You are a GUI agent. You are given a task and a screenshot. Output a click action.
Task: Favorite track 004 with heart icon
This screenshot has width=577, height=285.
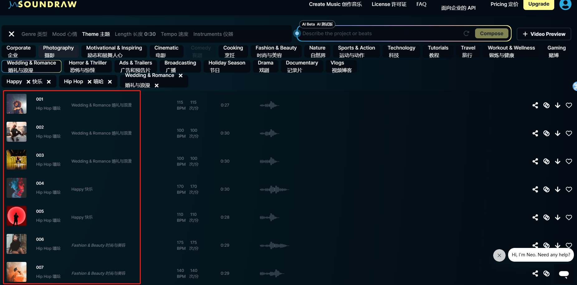click(569, 189)
